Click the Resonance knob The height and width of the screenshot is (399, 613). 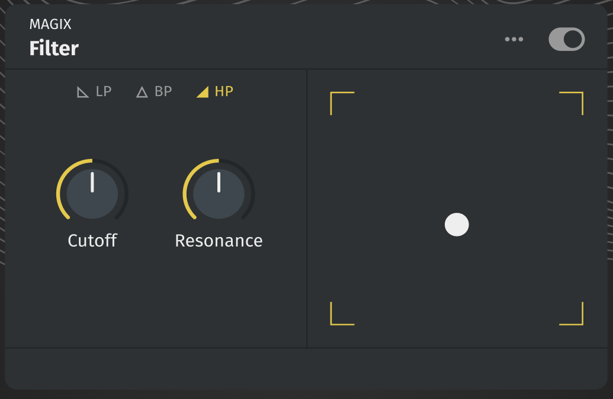pyautogui.click(x=219, y=194)
